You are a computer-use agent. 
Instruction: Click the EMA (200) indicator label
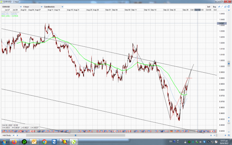(x=10, y=16)
